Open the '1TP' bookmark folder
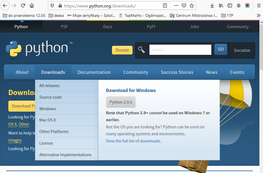Image resolution: width=263 pixels, height=173 pixels. [227, 15]
